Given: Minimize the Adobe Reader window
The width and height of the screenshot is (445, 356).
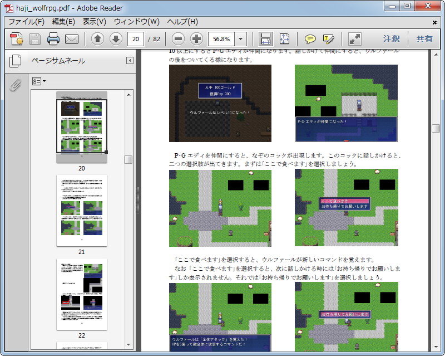Looking at the screenshot, I should [x=392, y=6].
